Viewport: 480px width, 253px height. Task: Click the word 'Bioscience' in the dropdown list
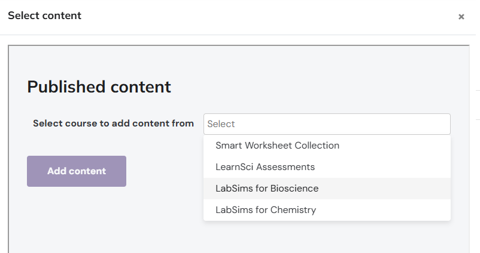pyautogui.click(x=294, y=189)
